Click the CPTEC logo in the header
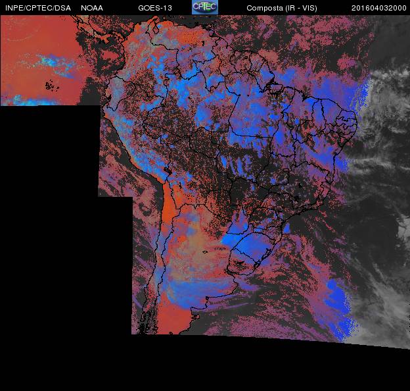 (205, 7)
